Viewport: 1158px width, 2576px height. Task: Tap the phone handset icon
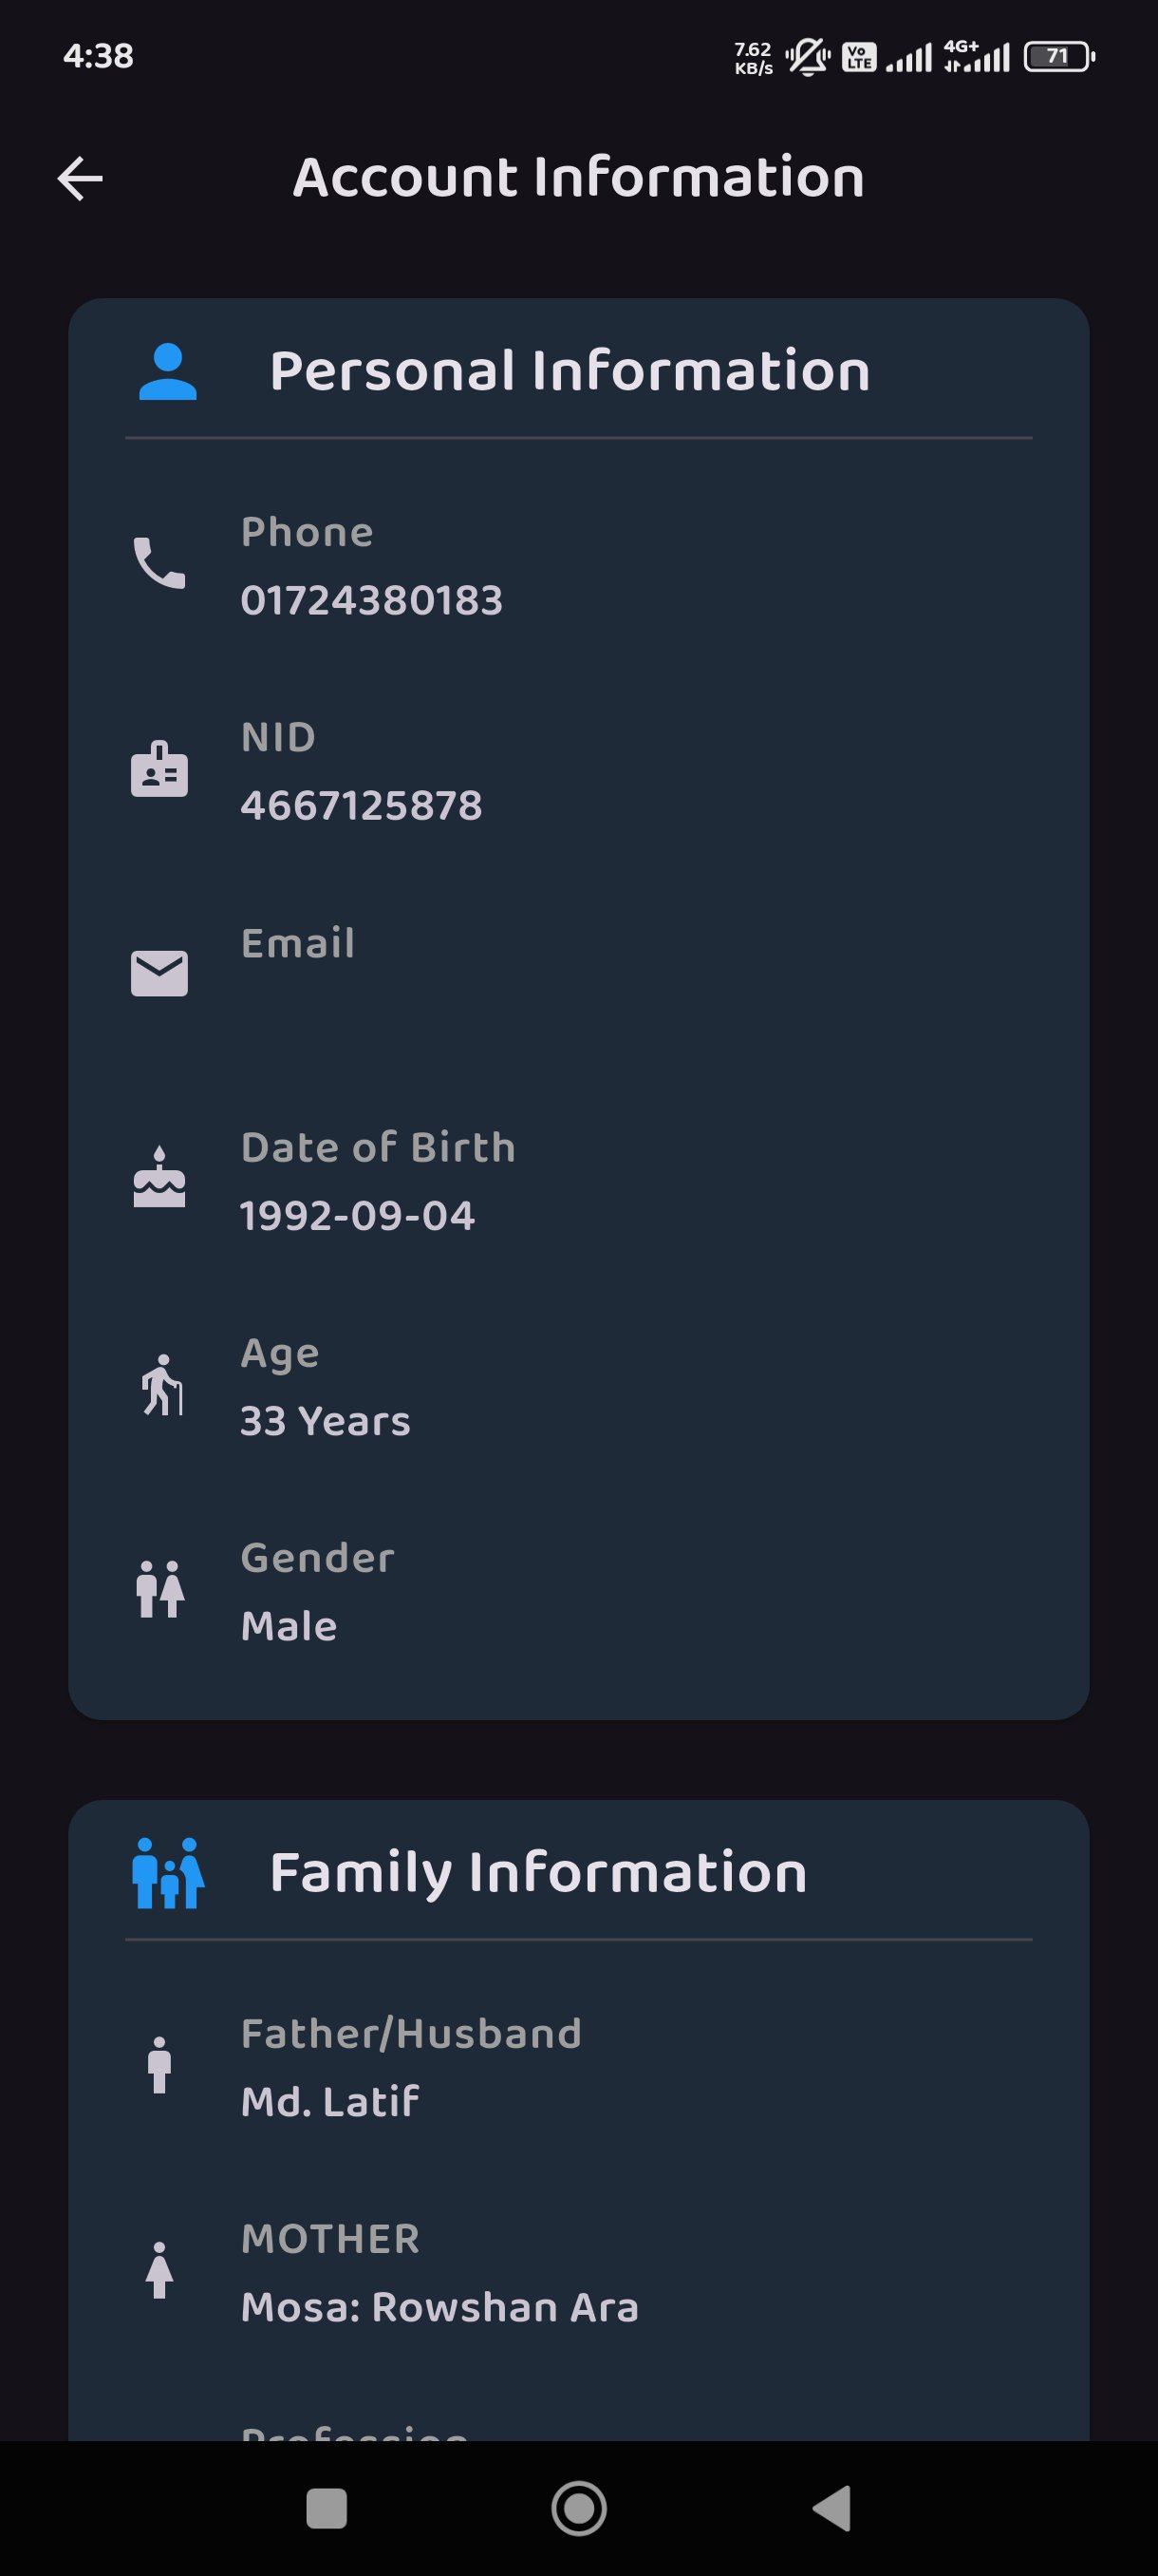(x=159, y=563)
